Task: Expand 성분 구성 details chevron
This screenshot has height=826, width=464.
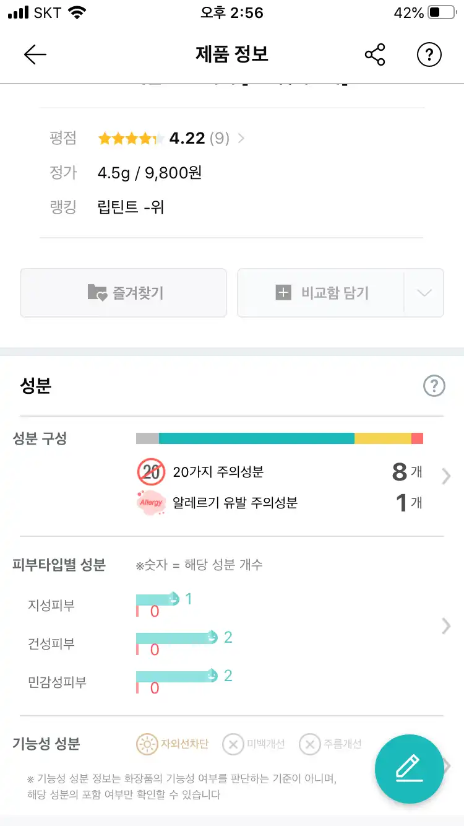Action: (x=446, y=476)
